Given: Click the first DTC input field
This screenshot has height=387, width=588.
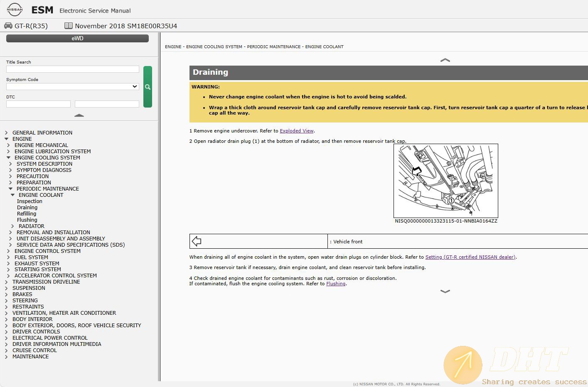Looking at the screenshot, I should 38,104.
